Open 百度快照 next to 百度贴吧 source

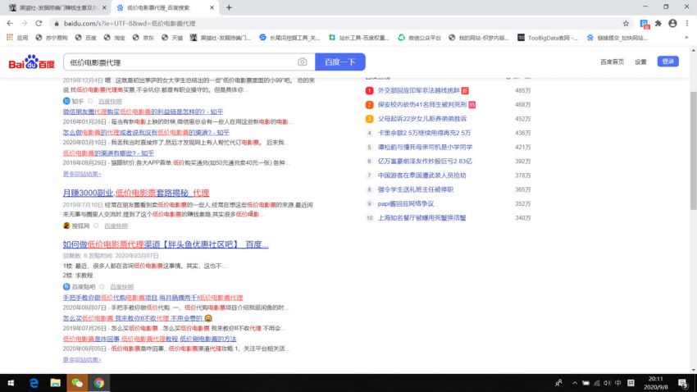[122, 287]
